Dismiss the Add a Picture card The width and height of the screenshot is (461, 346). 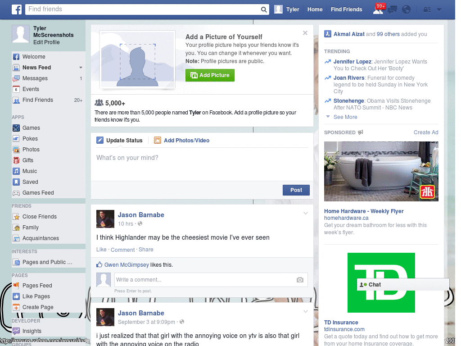pyautogui.click(x=305, y=33)
